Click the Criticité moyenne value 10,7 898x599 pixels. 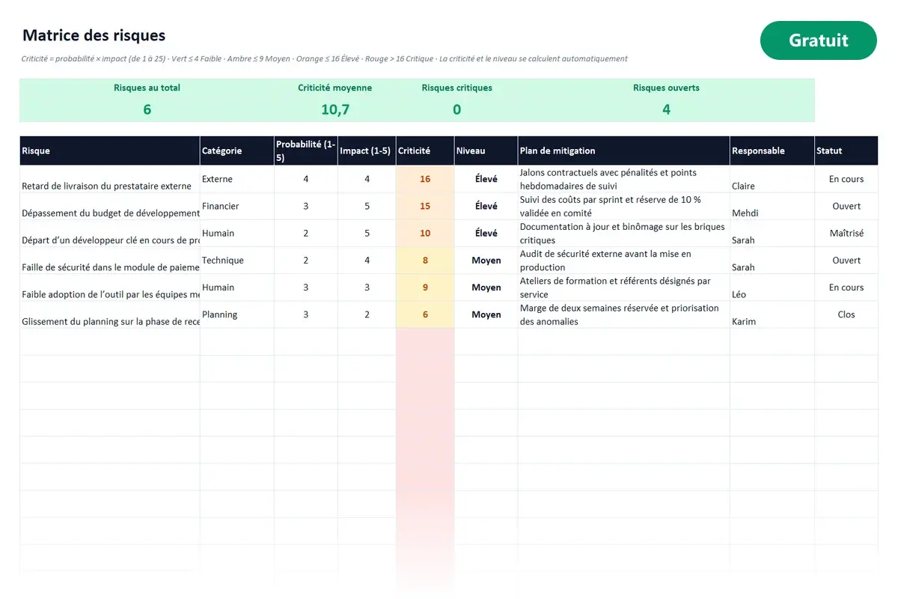click(335, 109)
